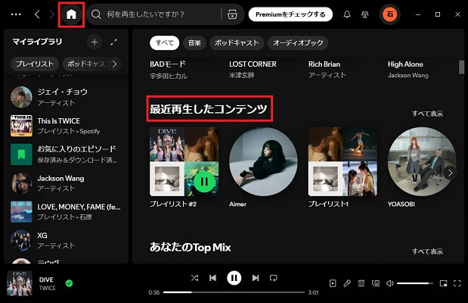The image size is (468, 303).
Task: Mute the volume speaker icon
Action: 390,283
